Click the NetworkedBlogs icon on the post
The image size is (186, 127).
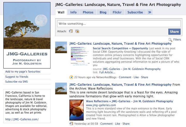(71, 77)
